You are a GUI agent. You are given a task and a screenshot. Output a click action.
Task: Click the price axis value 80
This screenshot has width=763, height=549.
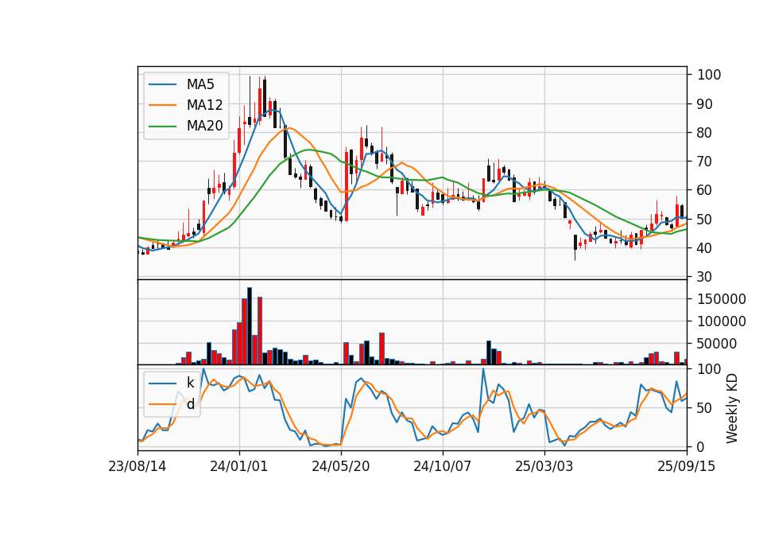[x=705, y=133]
